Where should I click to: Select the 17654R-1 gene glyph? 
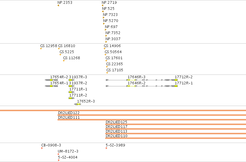point(51,86)
